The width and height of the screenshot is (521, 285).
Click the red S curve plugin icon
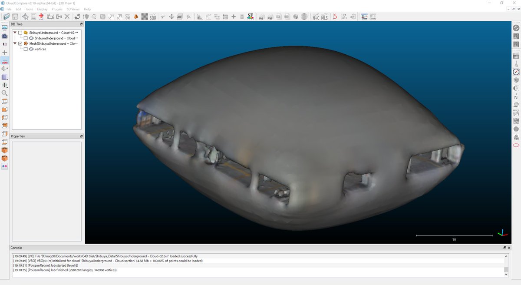click(x=335, y=17)
